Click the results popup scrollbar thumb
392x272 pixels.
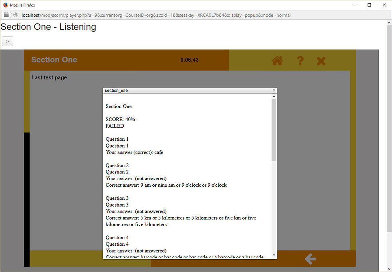point(274,130)
